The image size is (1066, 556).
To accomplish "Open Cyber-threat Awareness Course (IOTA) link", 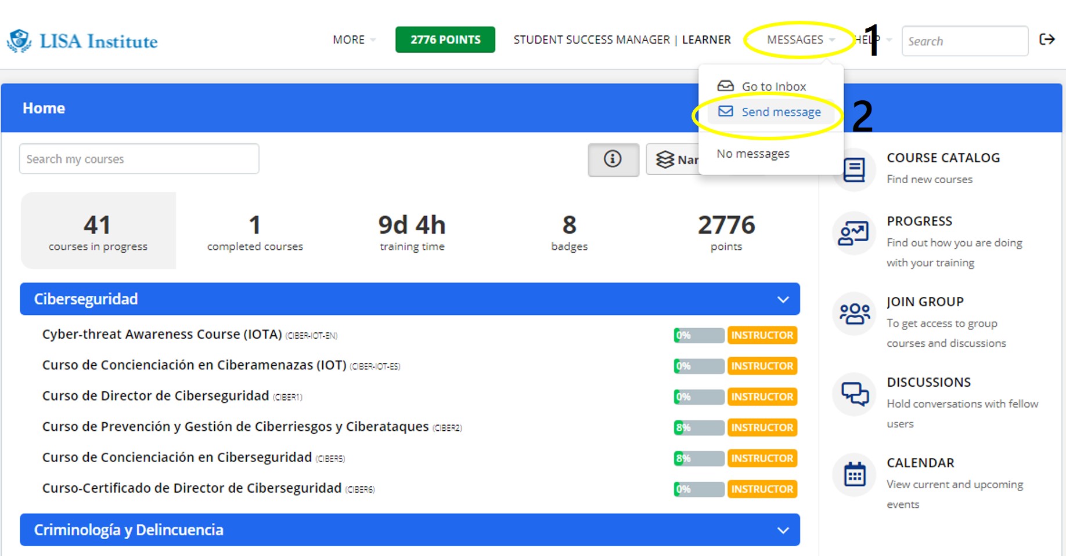I will click(x=162, y=335).
